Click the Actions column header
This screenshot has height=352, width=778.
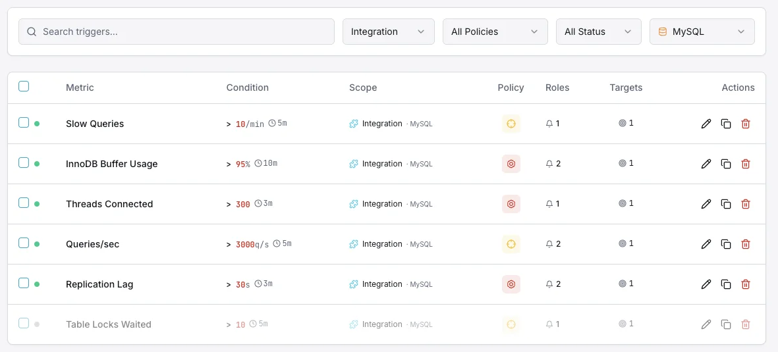tap(738, 88)
